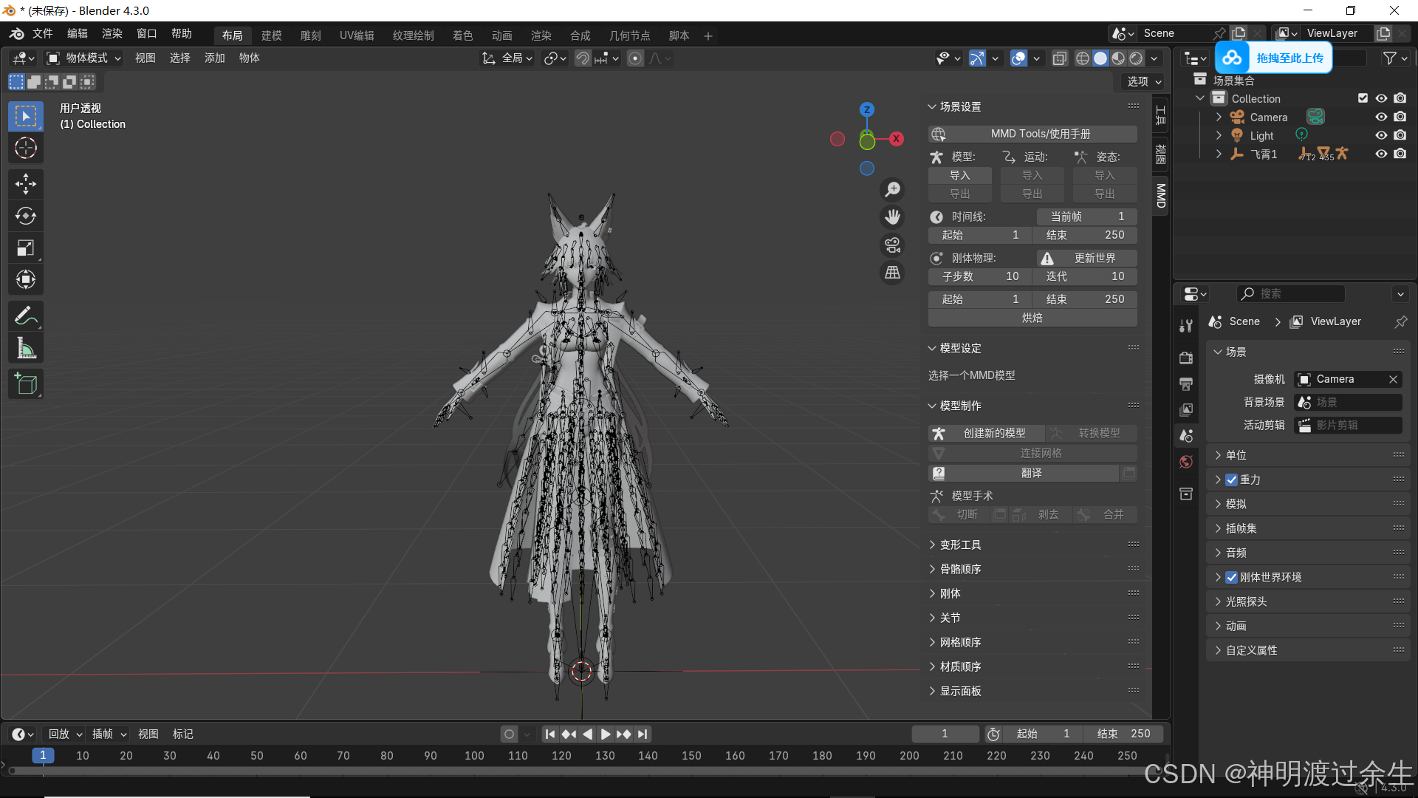Toggle the Rigid Body World checkbox

point(1231,577)
